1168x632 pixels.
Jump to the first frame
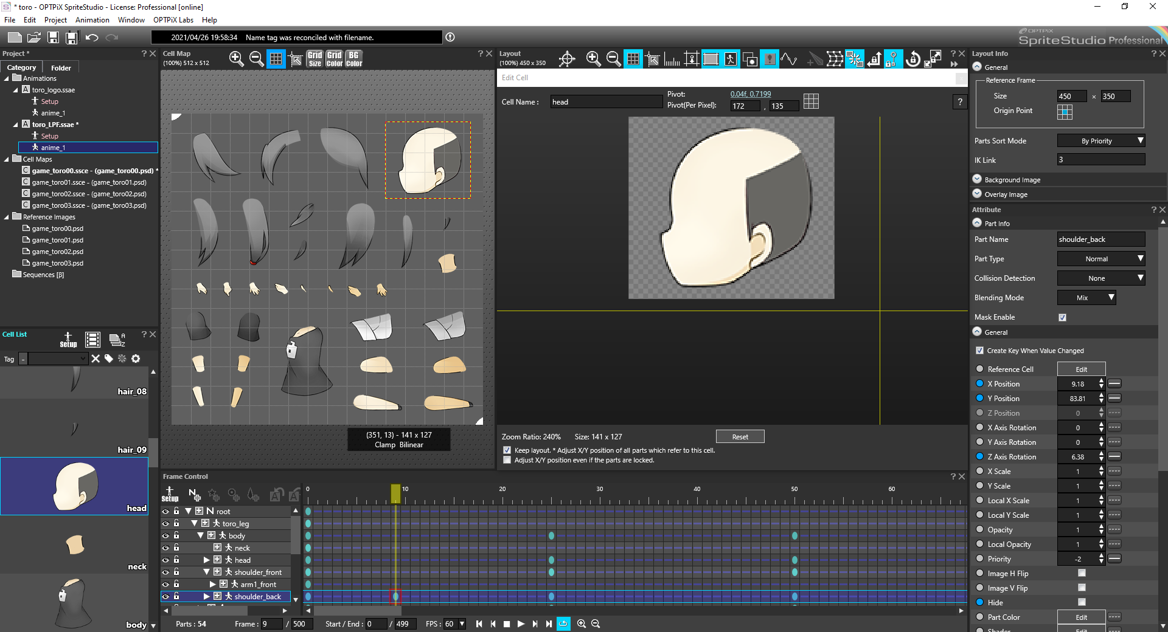[x=479, y=623]
